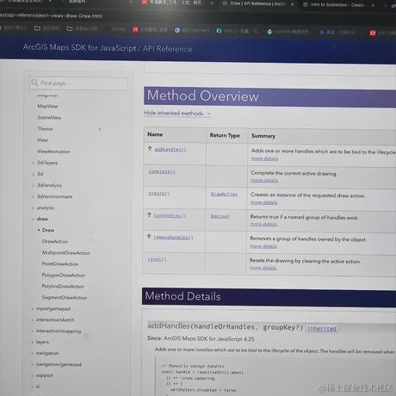
Task: Expand the analysis tree node
Action: pyautogui.click(x=33, y=207)
